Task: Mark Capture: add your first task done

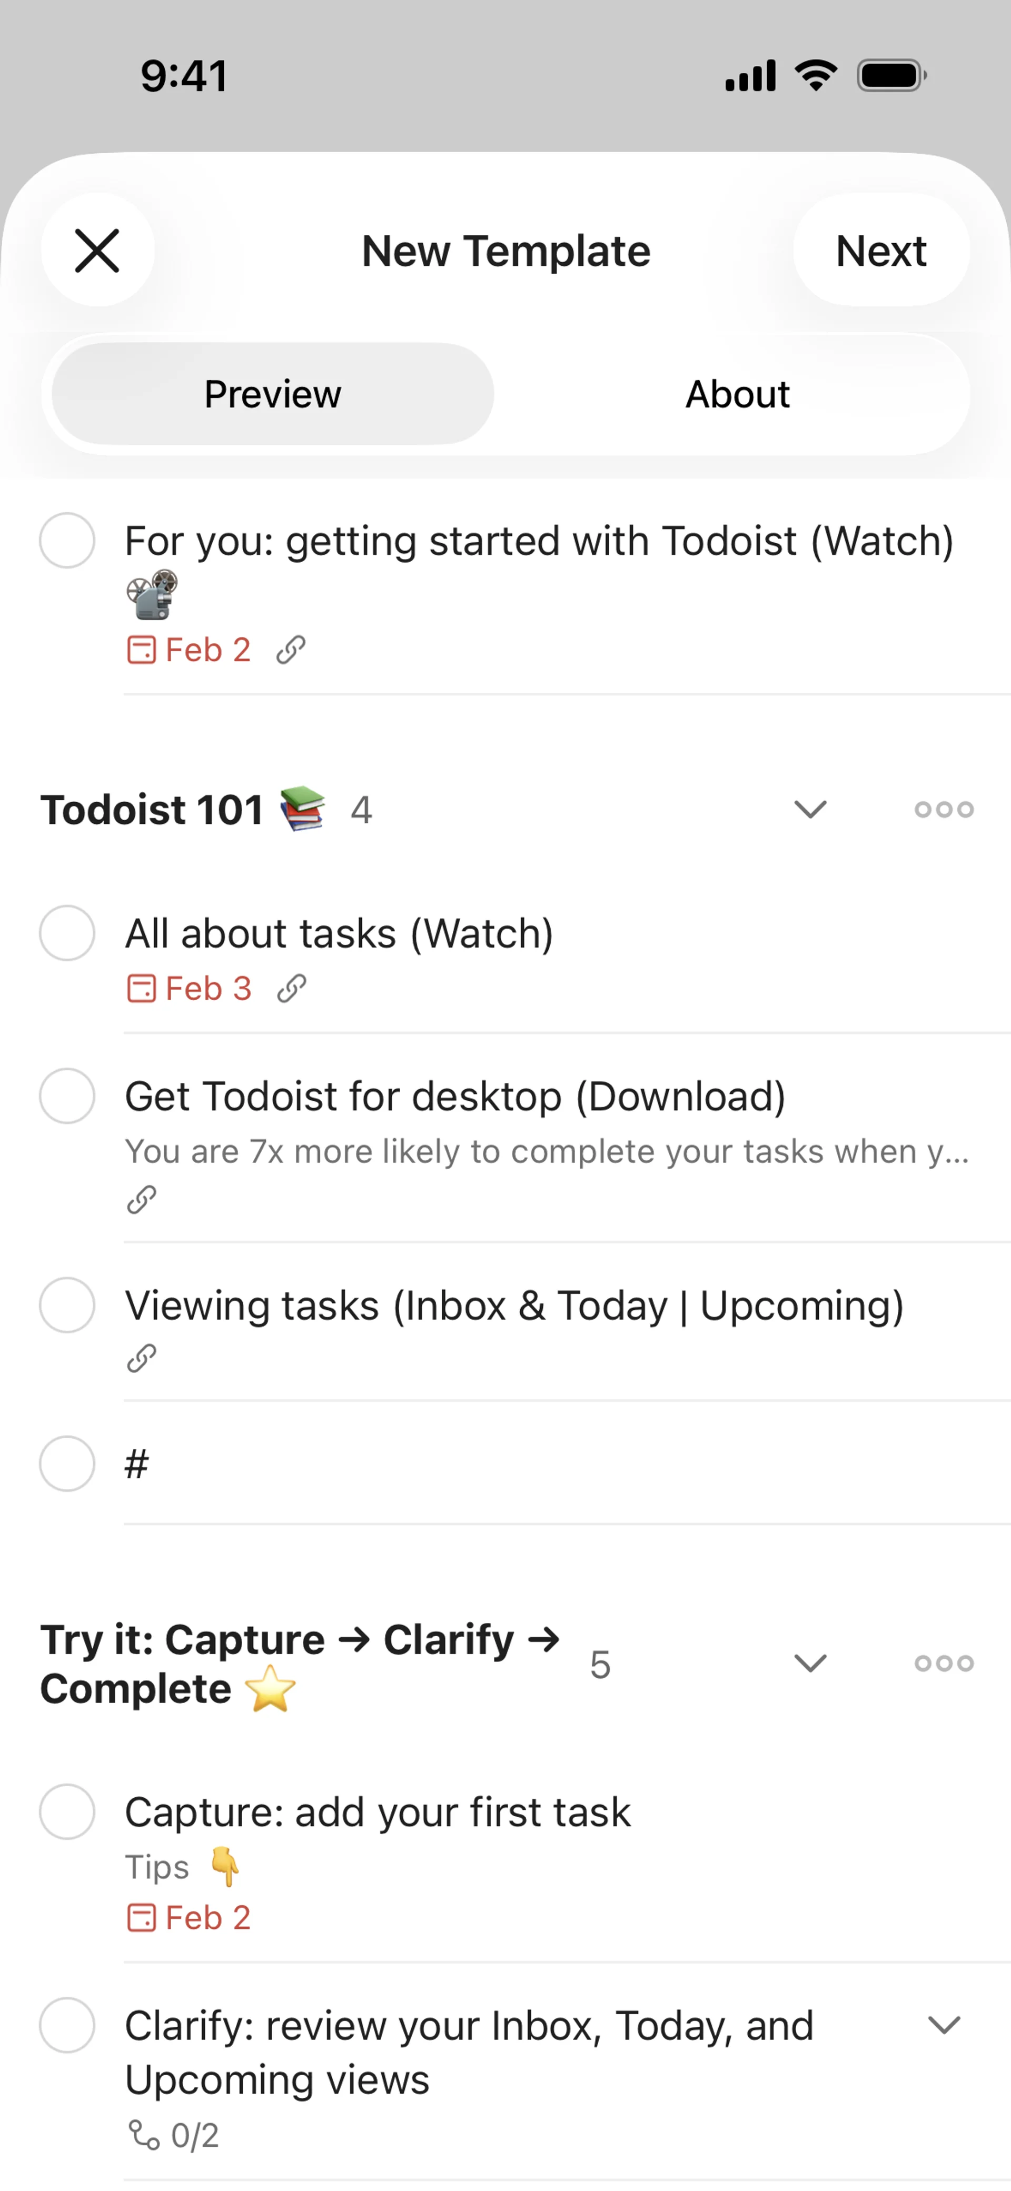Action: coord(67,1811)
